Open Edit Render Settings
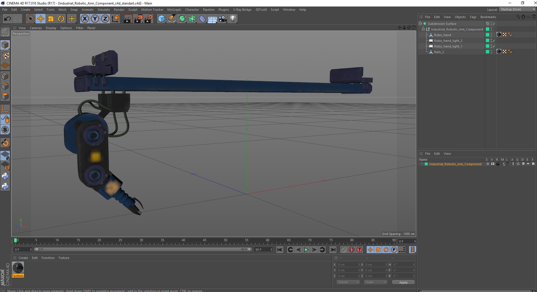The image size is (537, 292). click(149, 19)
